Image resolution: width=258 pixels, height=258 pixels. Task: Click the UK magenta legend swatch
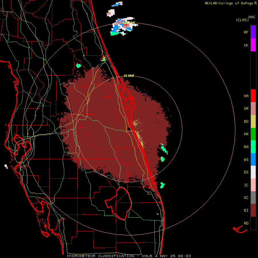pos(253,45)
